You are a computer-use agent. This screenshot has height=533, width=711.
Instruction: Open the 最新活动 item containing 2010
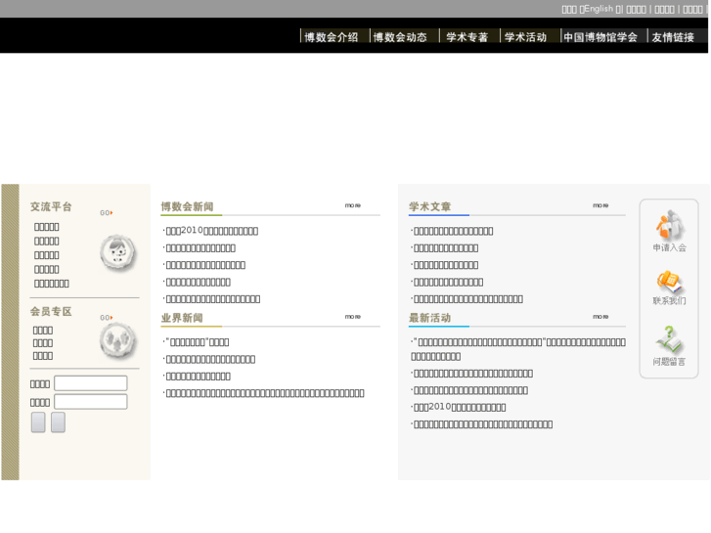[x=459, y=407]
